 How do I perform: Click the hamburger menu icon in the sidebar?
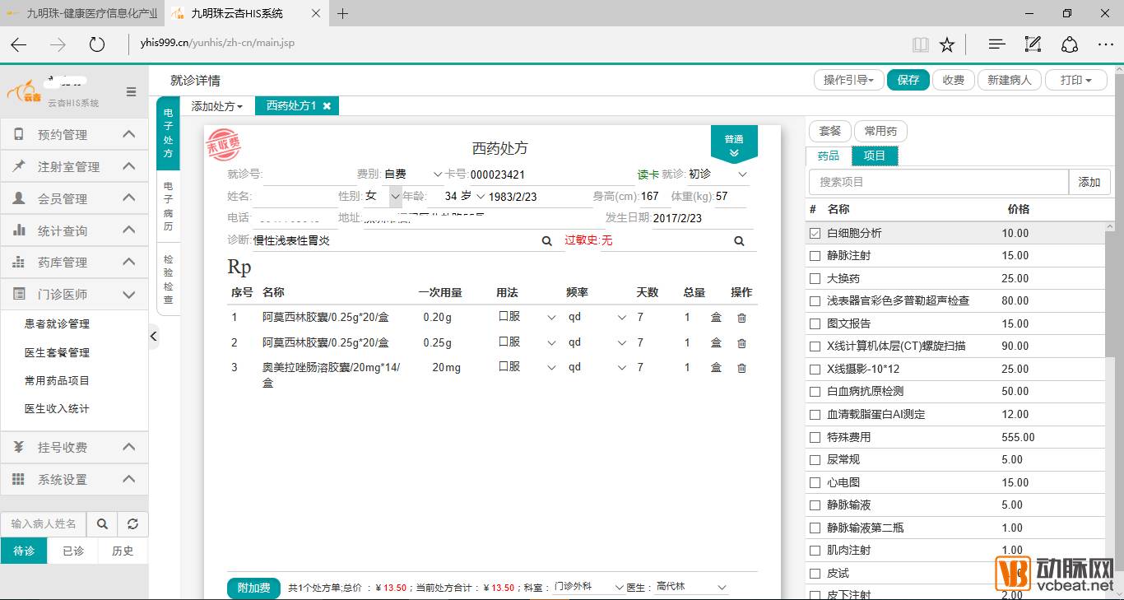131,92
